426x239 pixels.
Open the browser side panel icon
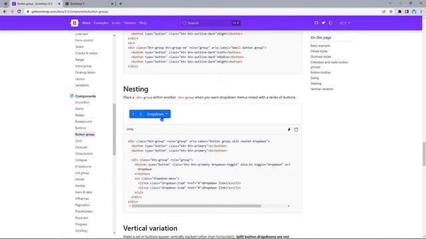(x=407, y=12)
